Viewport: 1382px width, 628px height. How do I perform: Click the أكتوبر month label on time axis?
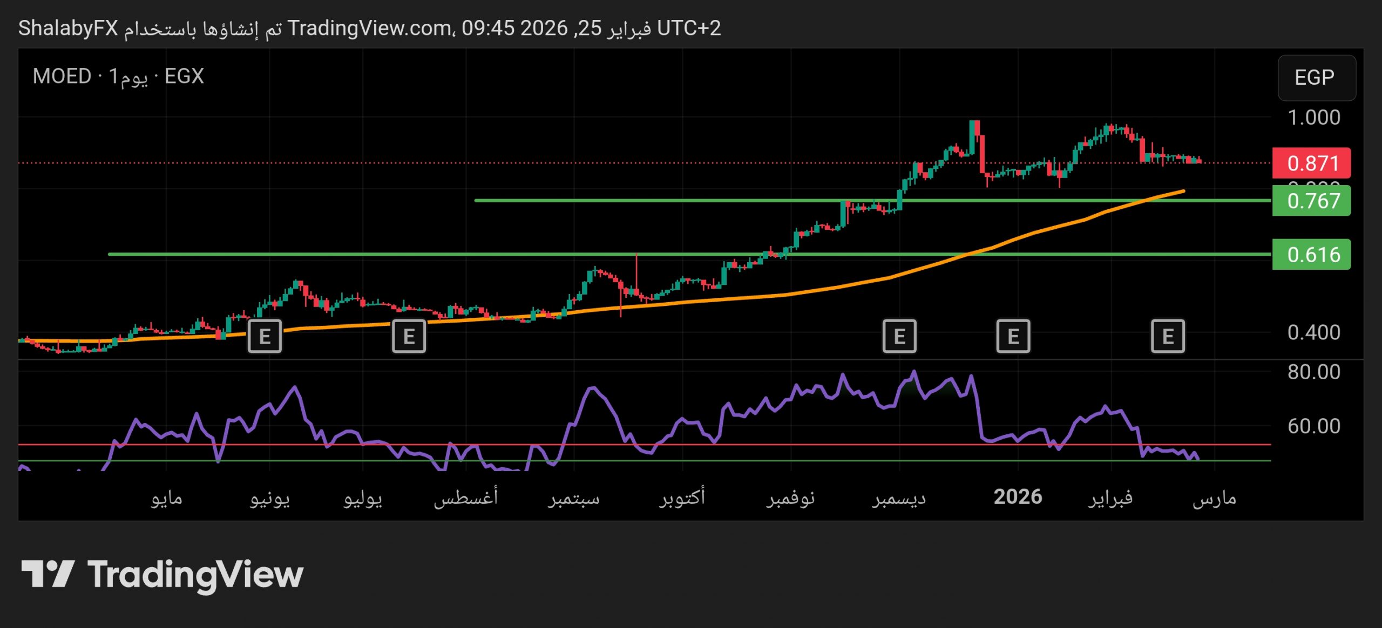682,496
